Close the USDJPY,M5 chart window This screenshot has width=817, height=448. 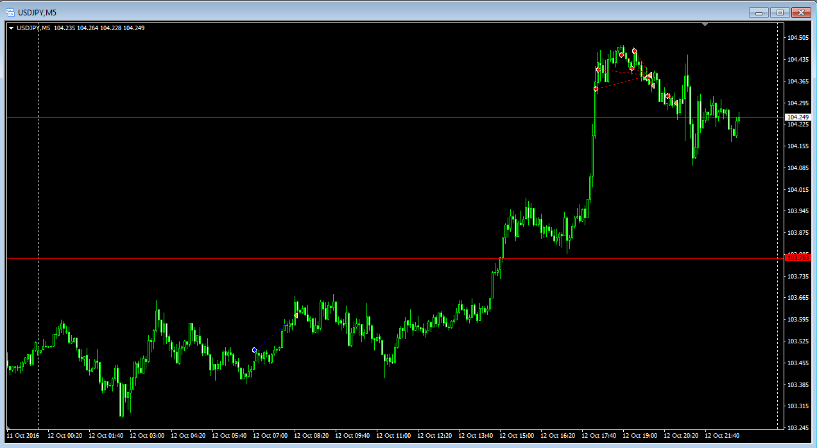point(801,12)
